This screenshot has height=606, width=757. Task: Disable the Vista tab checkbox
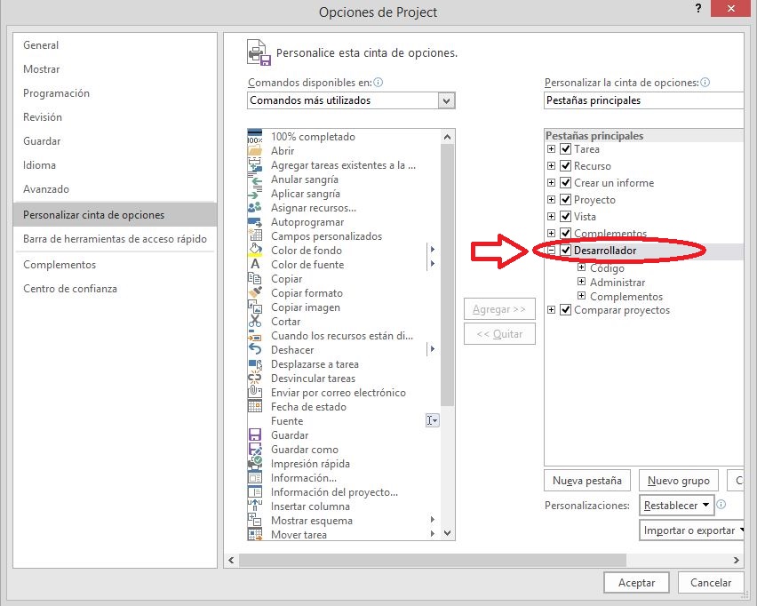click(x=565, y=216)
